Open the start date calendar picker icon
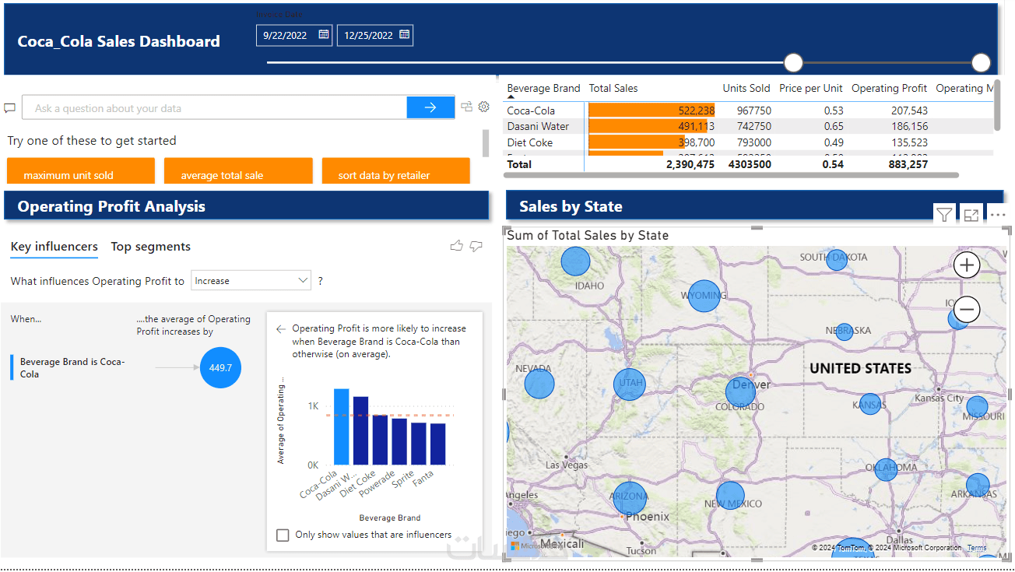The height and width of the screenshot is (572, 1015). coord(323,35)
